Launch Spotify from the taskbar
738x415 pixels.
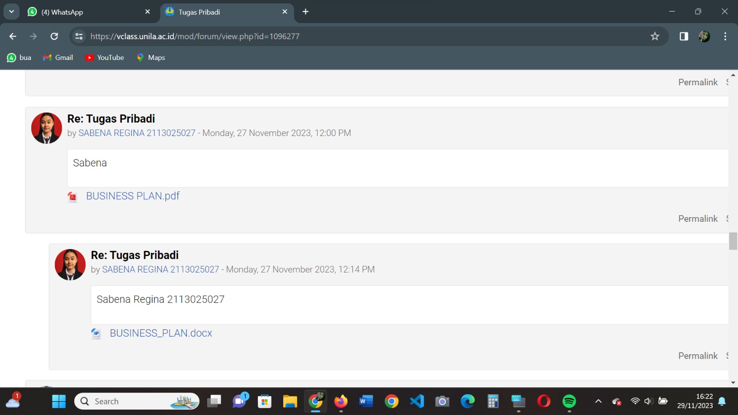[x=569, y=401]
